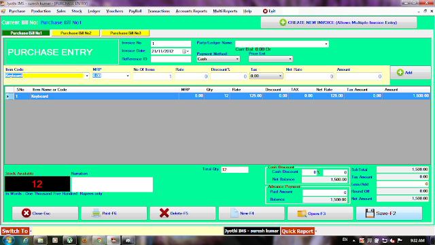Screen dimensions: 435x245
Task: Expand the Party/Ledger Name dropdown
Action: click(x=326, y=44)
